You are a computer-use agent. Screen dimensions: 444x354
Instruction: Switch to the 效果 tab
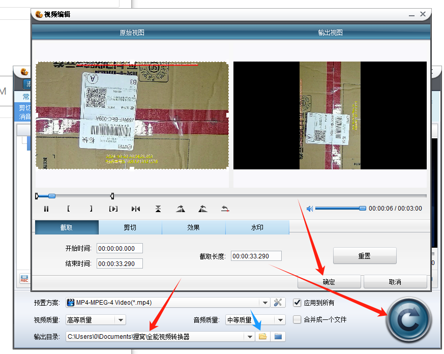(194, 227)
